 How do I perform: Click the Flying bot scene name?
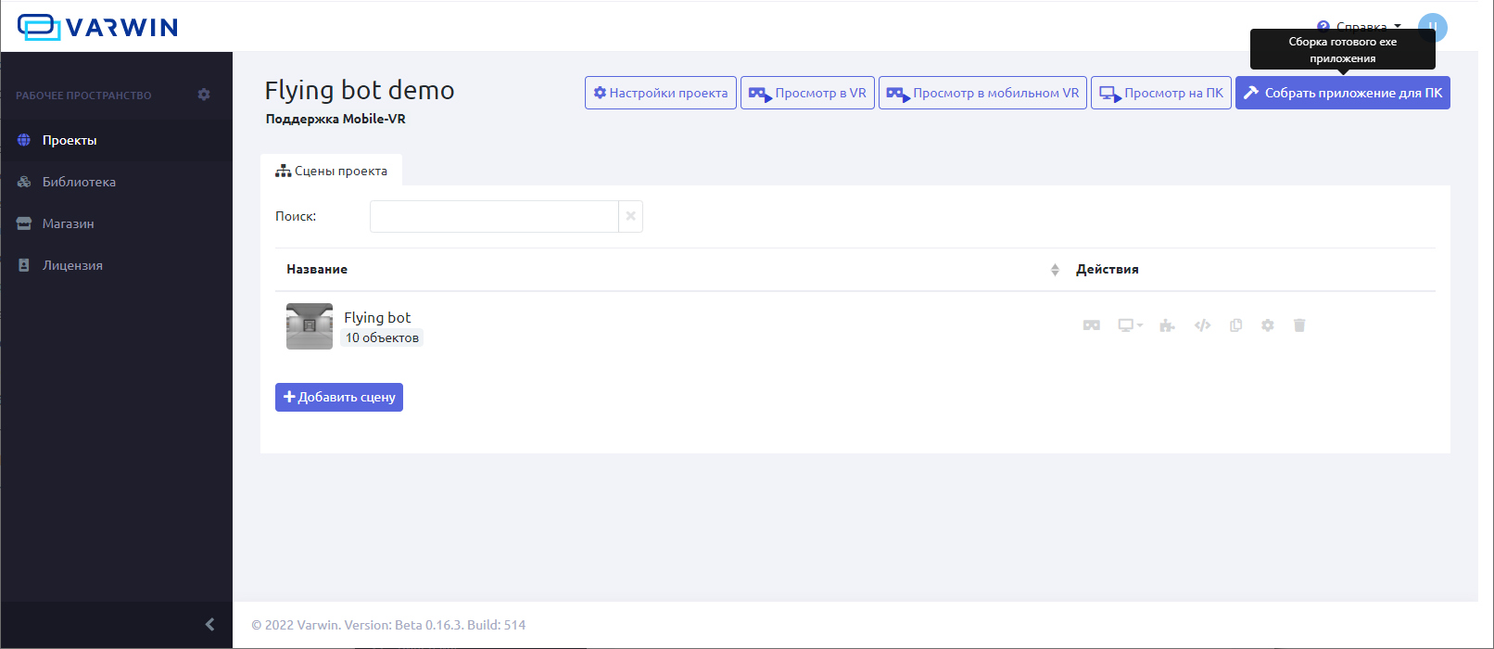click(x=377, y=317)
